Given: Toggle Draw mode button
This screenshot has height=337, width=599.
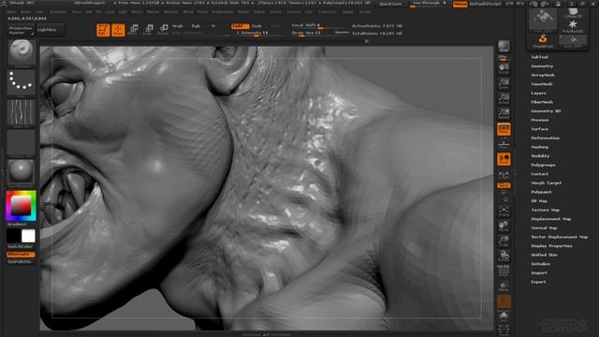Looking at the screenshot, I should click(x=118, y=30).
